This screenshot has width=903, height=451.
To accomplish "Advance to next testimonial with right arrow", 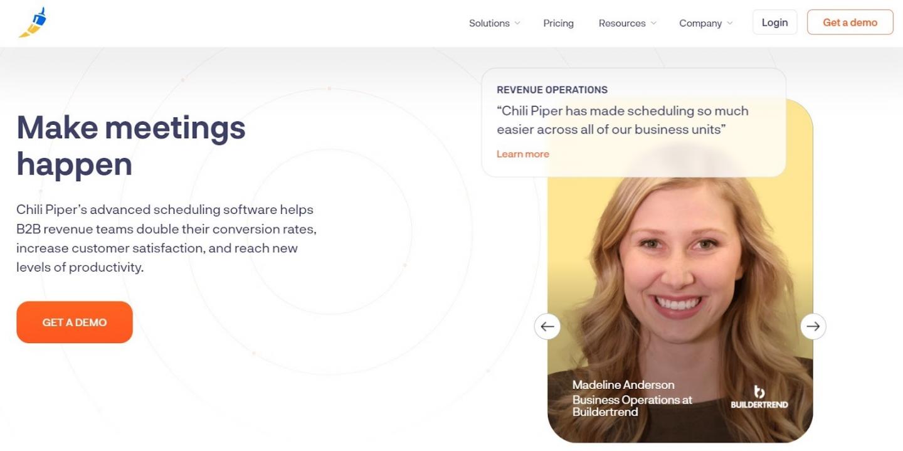I will (x=813, y=326).
